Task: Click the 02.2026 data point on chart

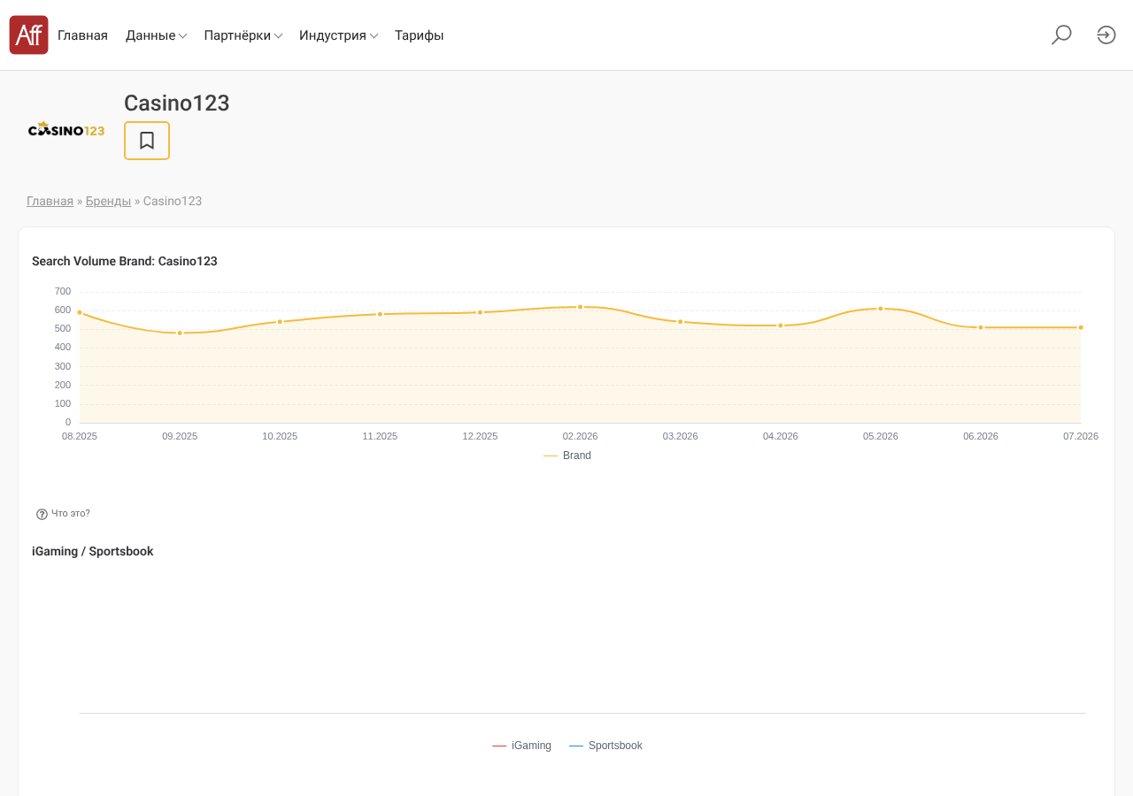Action: [x=581, y=307]
